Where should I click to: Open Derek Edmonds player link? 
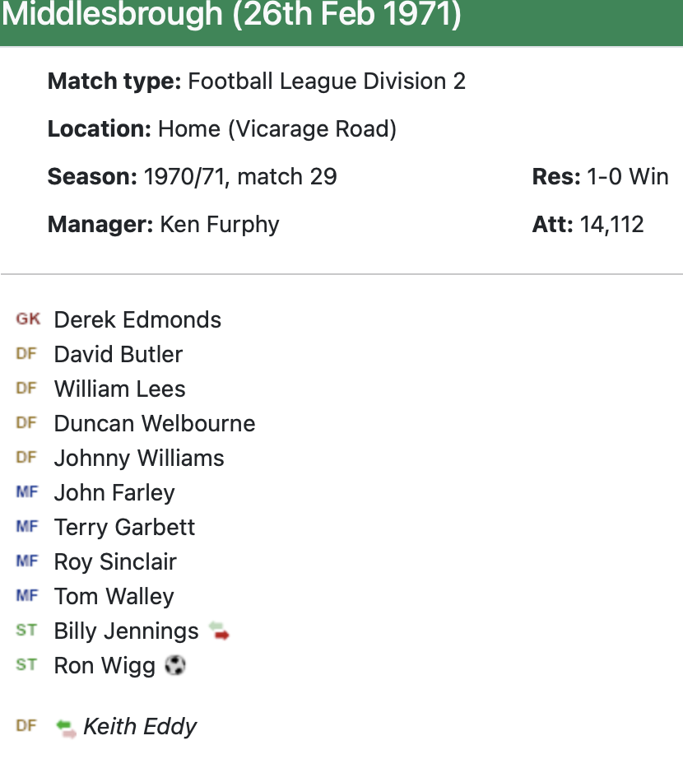137,319
